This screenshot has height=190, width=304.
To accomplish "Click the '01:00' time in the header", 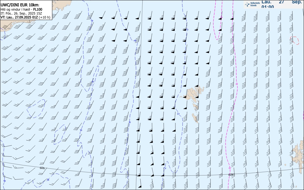I will (268, 7).
